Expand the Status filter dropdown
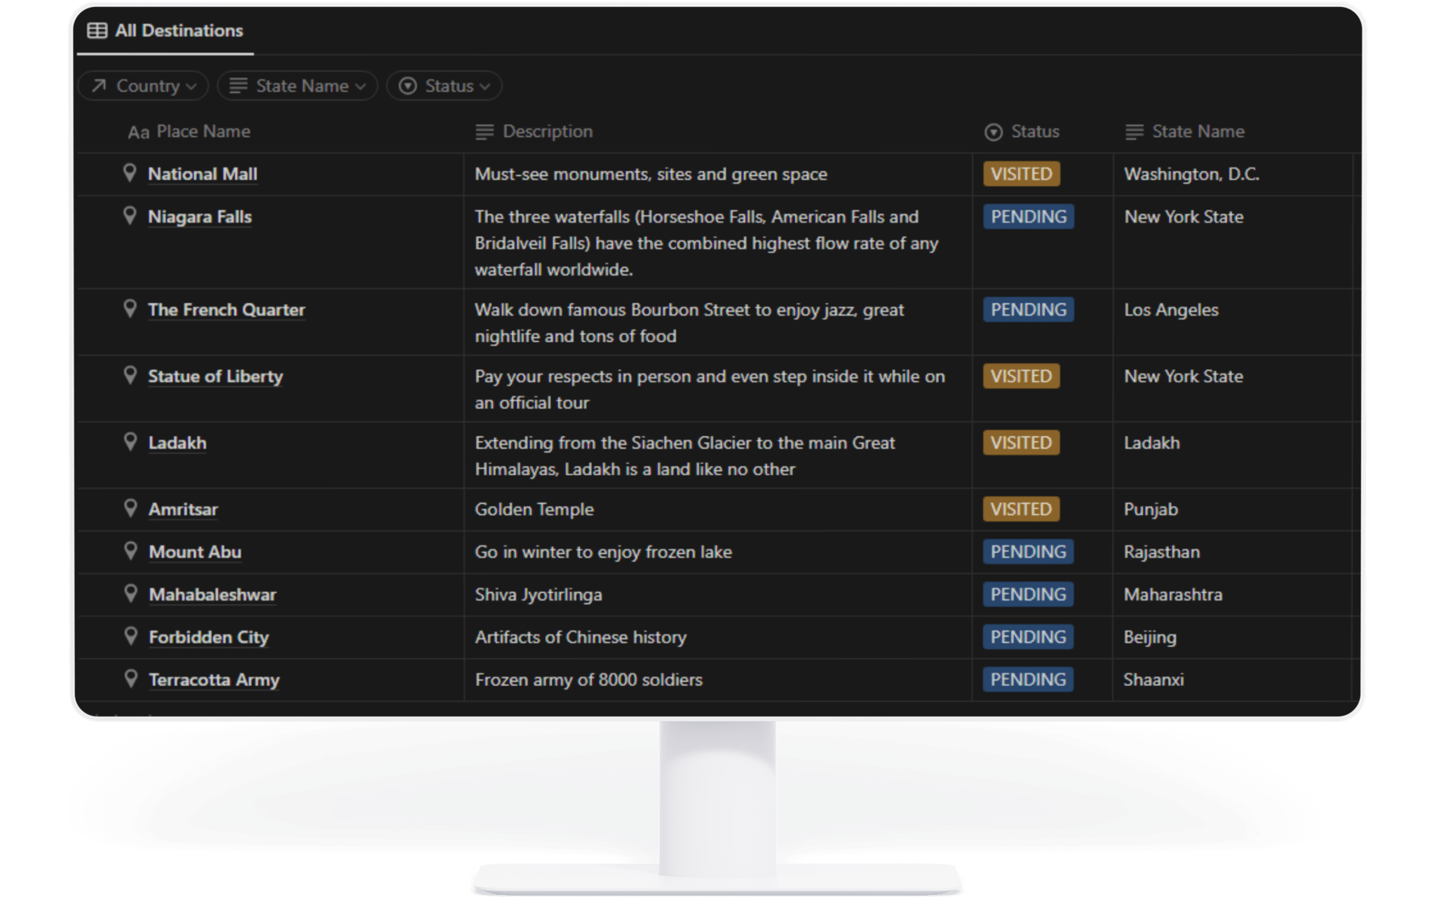Image resolution: width=1436 pixels, height=897 pixels. (445, 86)
